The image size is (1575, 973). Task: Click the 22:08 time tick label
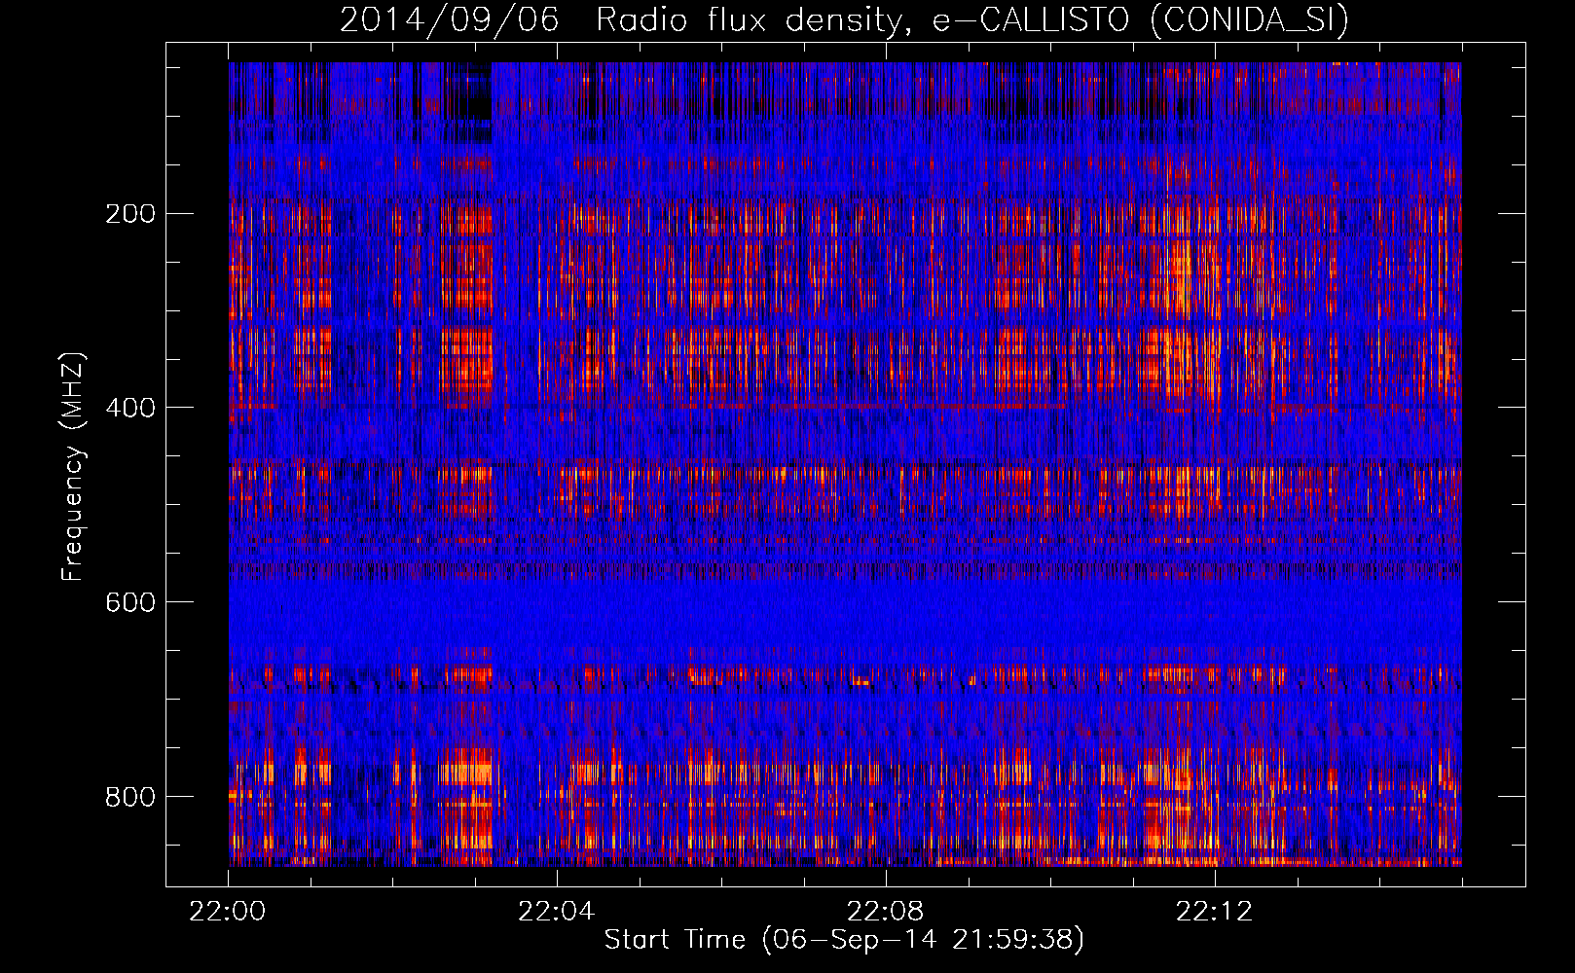pos(886,912)
